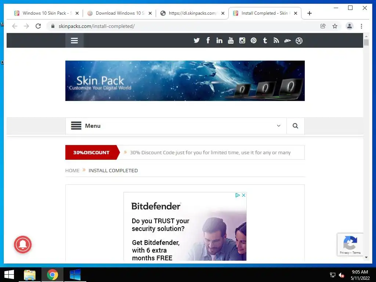View site information lock icon
The height and width of the screenshot is (282, 376).
(53, 26)
